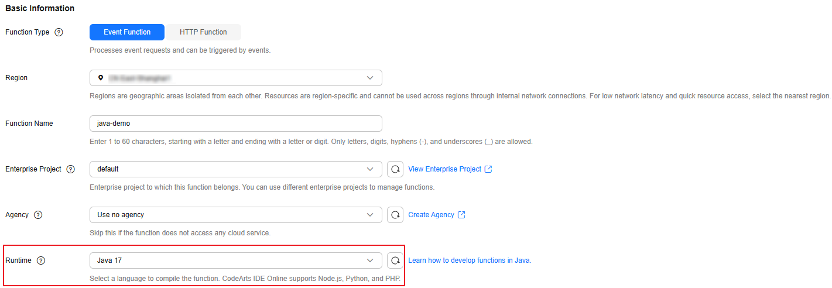Click the Runtime help question icon

point(41,260)
